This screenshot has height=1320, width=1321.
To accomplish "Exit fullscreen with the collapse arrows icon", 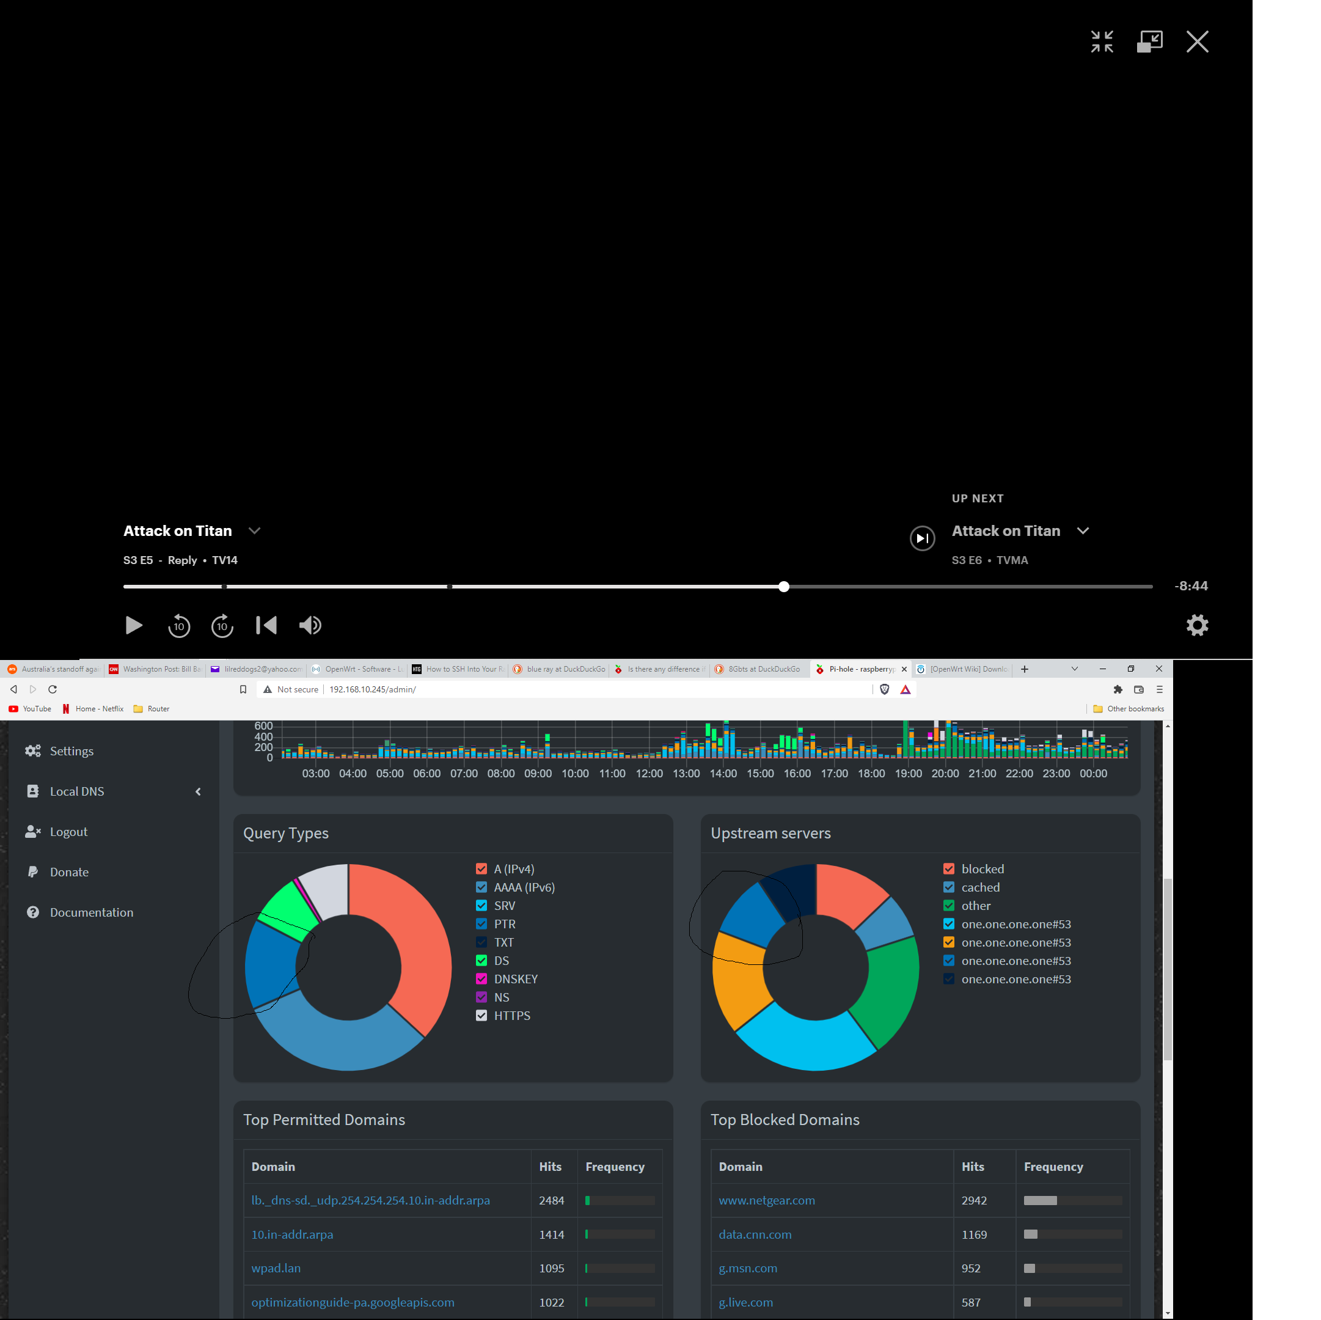I will pyautogui.click(x=1102, y=42).
